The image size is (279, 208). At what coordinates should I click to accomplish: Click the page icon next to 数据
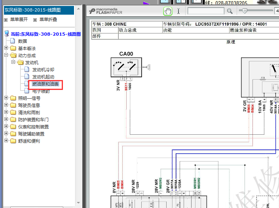point(12,41)
